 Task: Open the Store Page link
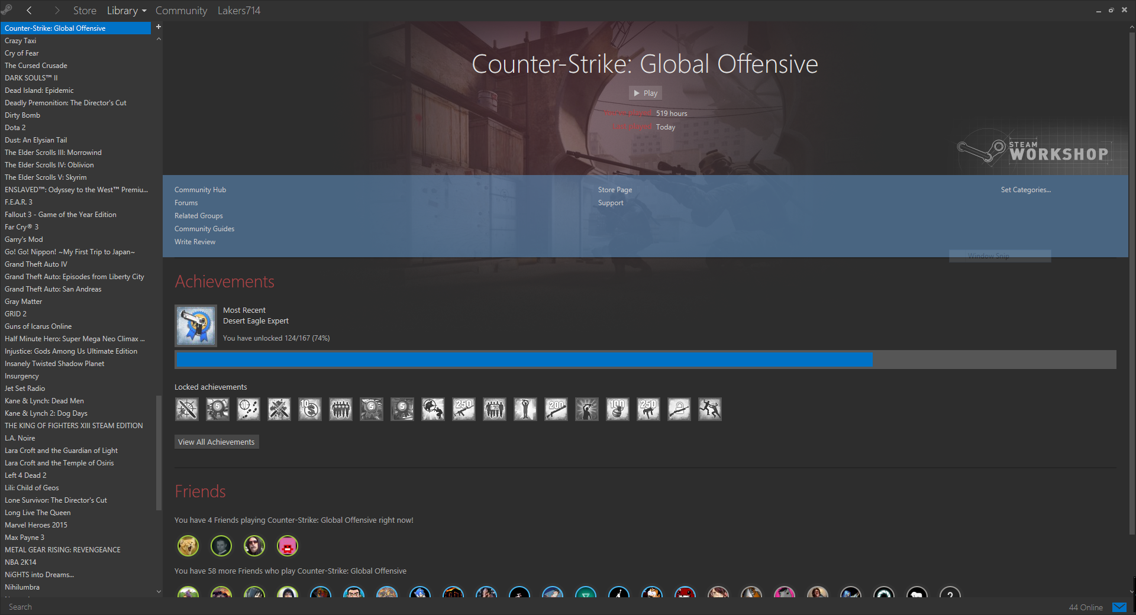click(x=615, y=190)
